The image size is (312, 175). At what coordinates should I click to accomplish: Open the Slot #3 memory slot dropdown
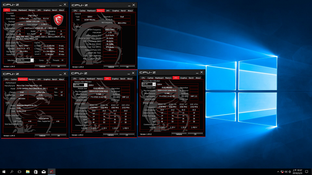click(x=148, y=84)
